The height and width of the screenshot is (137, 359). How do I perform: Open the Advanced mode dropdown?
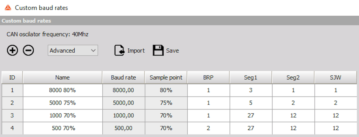73,51
